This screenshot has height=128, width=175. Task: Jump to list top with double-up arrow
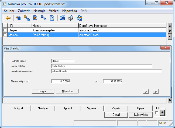click(170, 25)
